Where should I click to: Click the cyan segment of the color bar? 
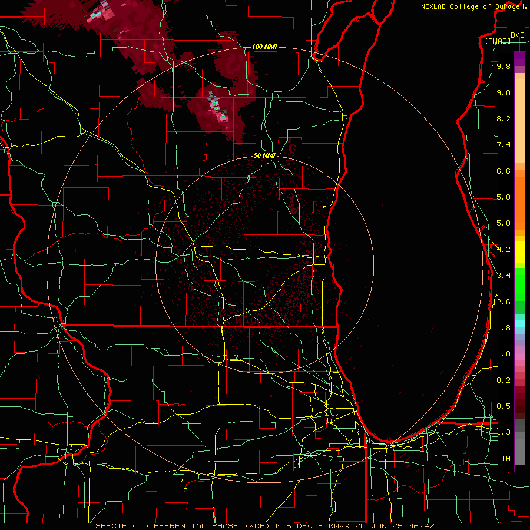(520, 324)
